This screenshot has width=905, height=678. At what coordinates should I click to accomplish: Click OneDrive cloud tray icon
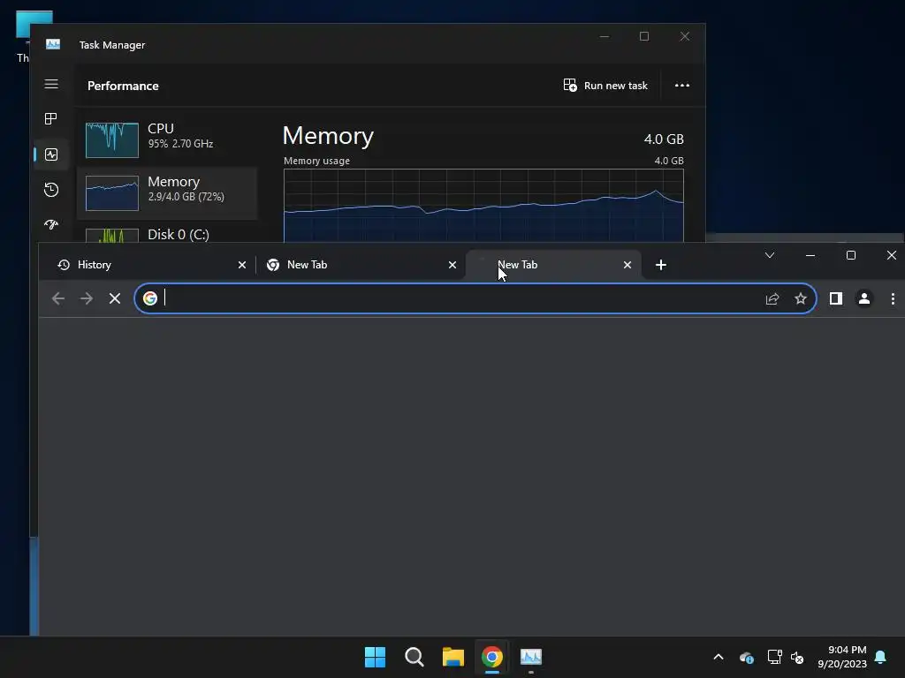(x=746, y=657)
